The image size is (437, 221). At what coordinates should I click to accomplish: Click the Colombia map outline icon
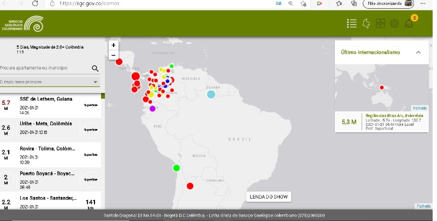(x=367, y=24)
